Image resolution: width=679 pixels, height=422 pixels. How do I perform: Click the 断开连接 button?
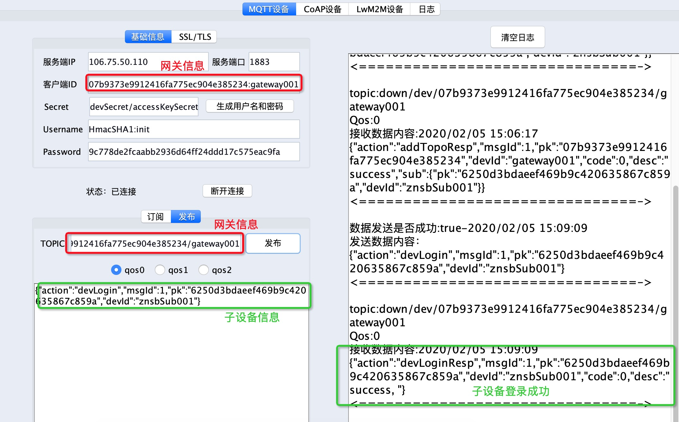(227, 191)
